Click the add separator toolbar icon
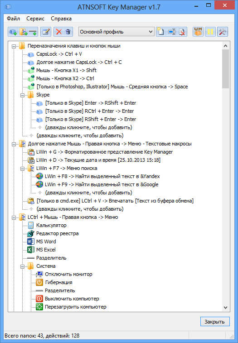Viewport: 238px width, 343px height. tap(33, 32)
